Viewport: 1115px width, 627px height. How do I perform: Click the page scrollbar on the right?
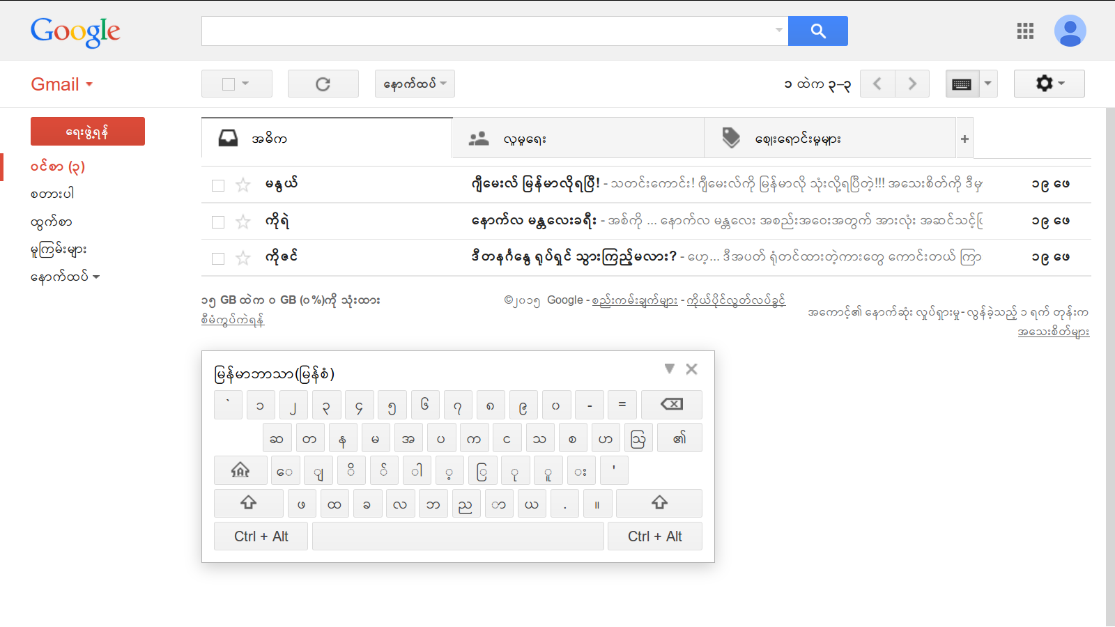1110,367
